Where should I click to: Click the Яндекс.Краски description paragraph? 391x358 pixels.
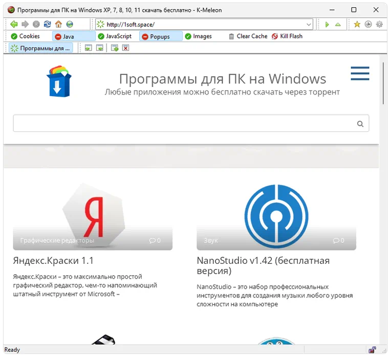(x=85, y=285)
